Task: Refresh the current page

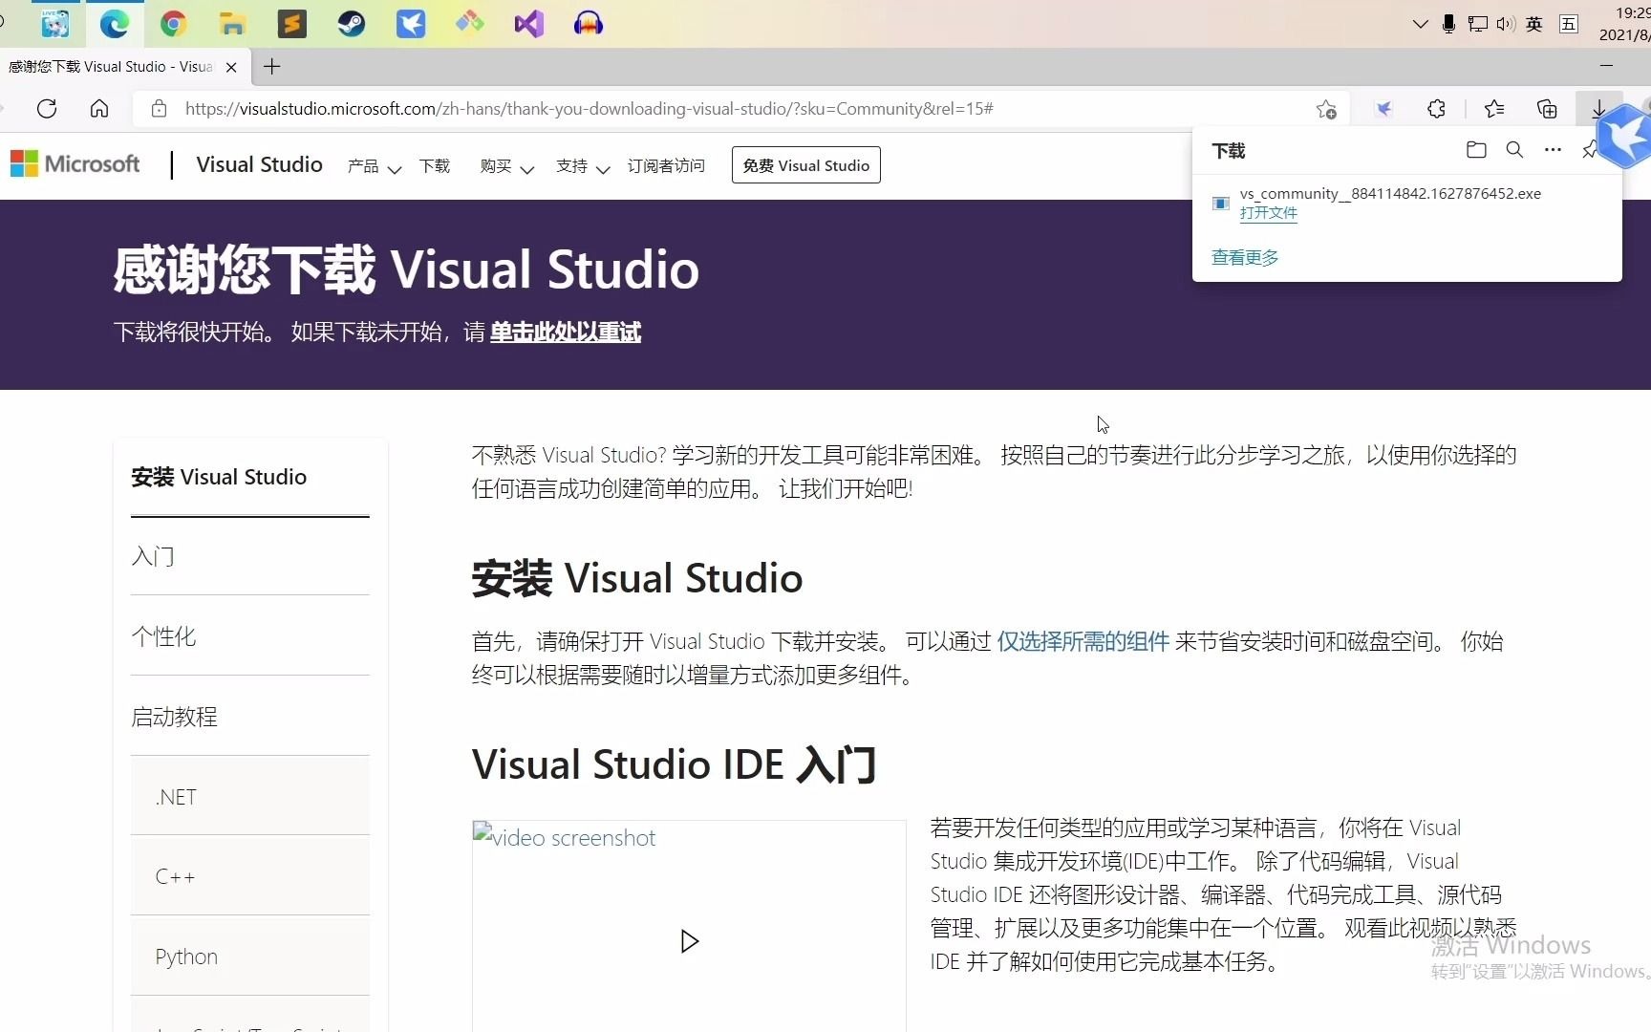Action: click(47, 109)
